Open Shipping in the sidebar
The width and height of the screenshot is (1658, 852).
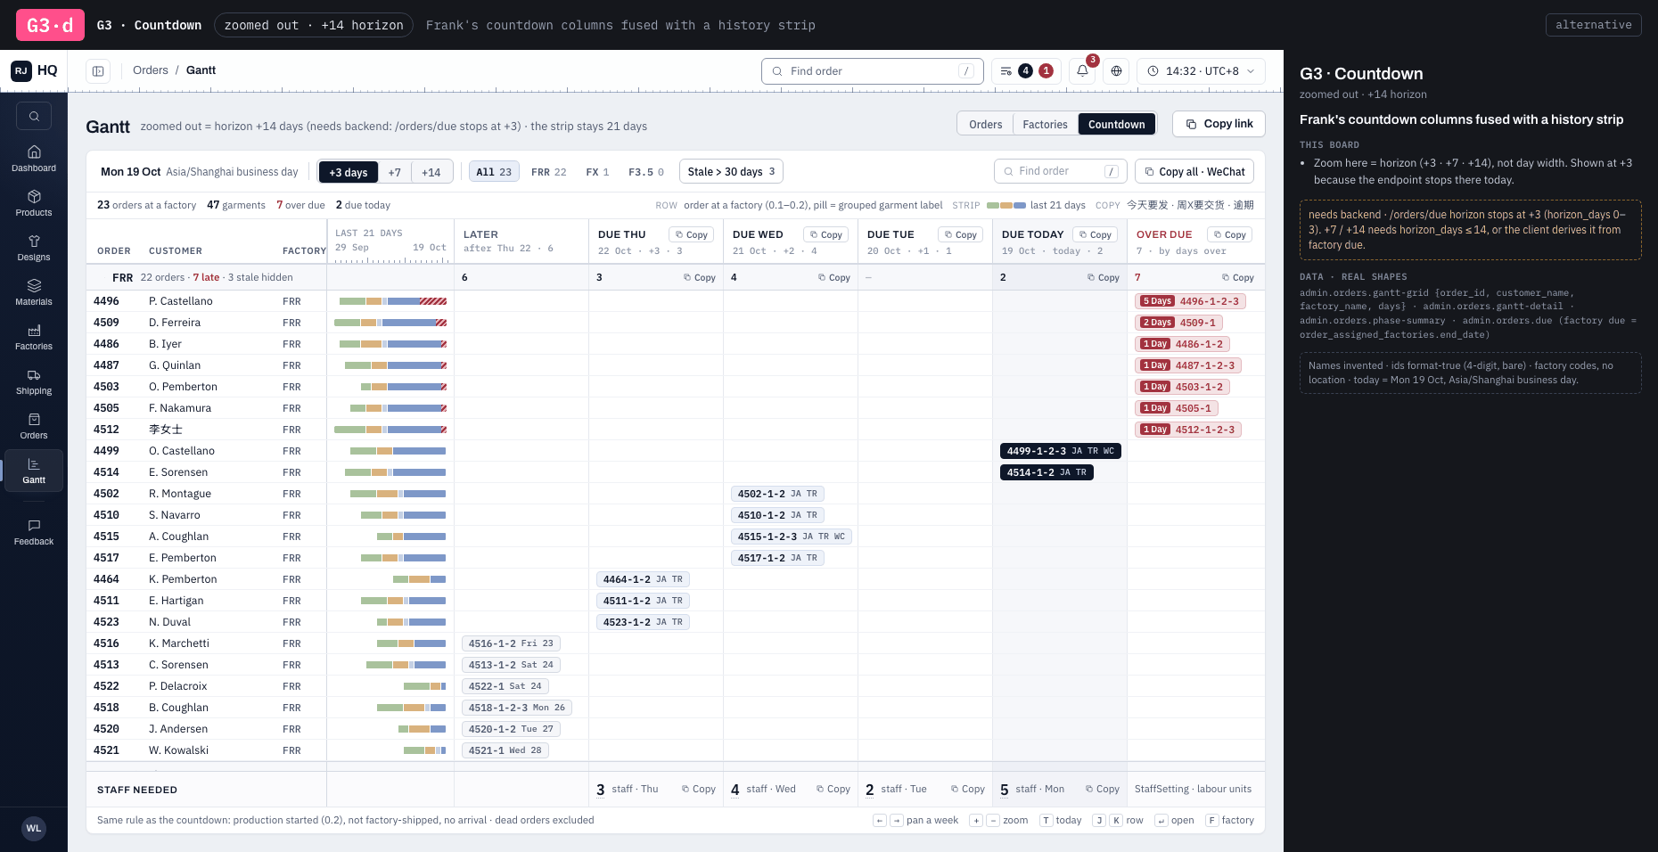point(34,381)
